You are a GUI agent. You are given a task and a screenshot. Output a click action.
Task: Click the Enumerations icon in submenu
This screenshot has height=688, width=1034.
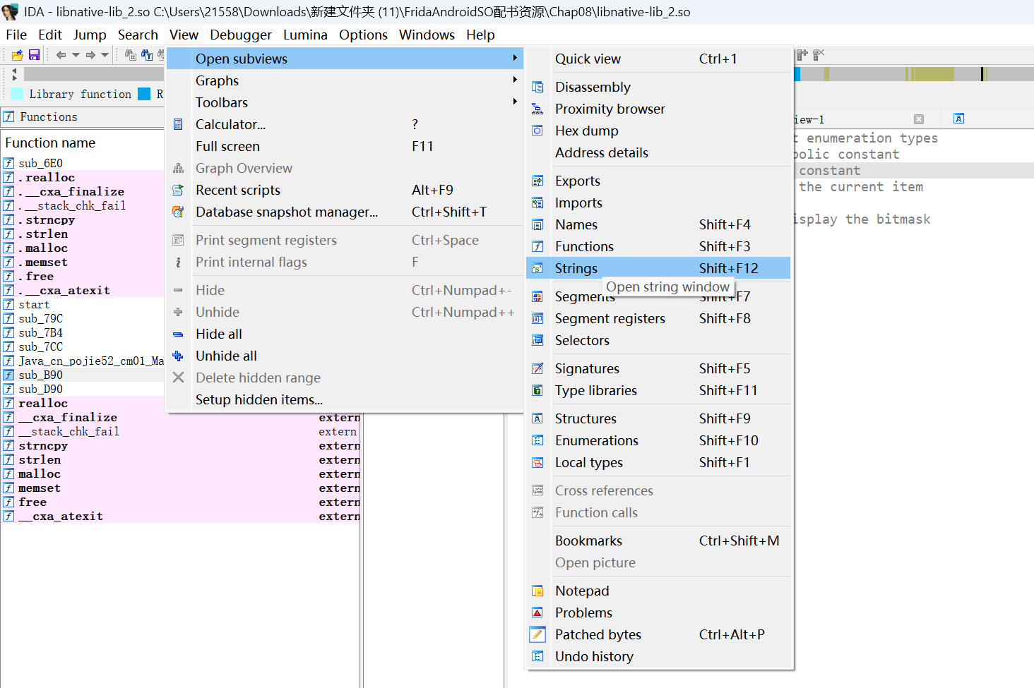[537, 440]
